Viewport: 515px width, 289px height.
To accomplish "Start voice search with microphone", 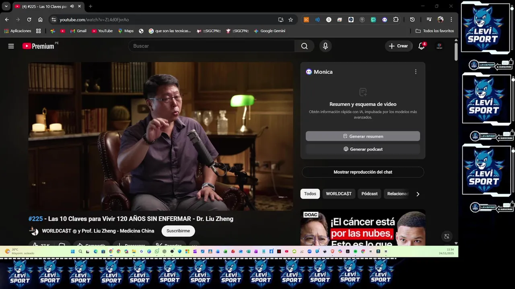I will (x=325, y=46).
